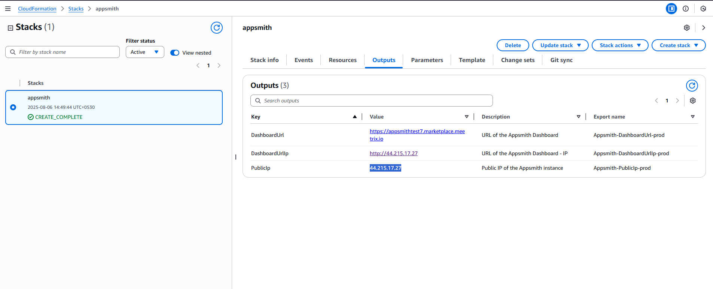Click the Search outputs field
The image size is (713, 289).
[371, 101]
